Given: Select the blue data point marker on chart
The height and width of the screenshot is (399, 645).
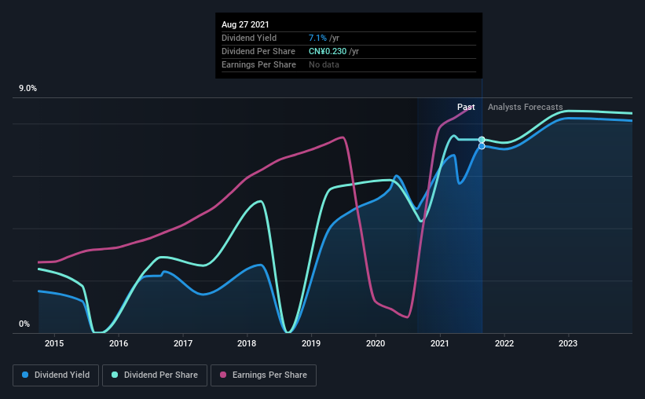Looking at the screenshot, I should (x=482, y=146).
